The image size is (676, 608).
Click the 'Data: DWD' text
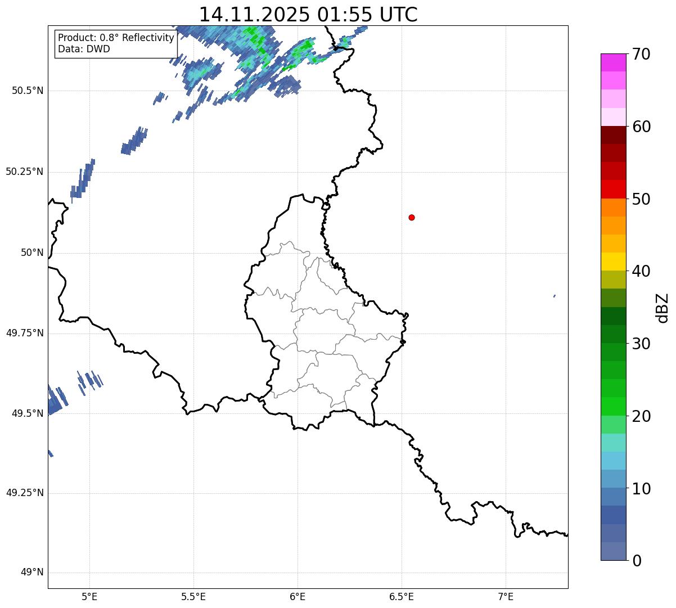[x=84, y=49]
